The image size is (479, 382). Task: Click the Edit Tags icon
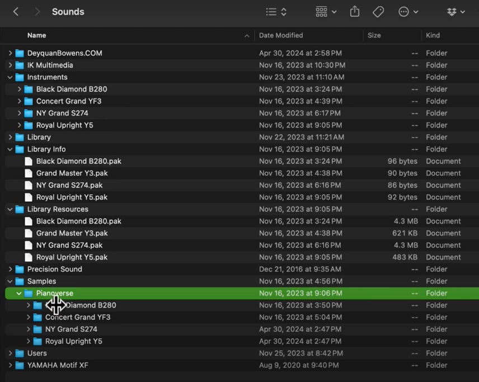pos(378,12)
